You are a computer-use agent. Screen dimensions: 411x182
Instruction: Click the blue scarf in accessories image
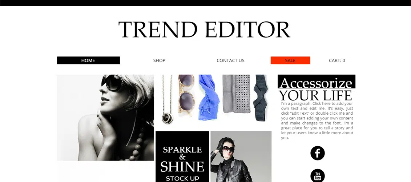209,97
